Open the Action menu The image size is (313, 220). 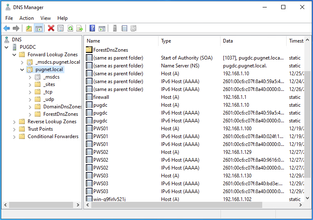coord(26,18)
